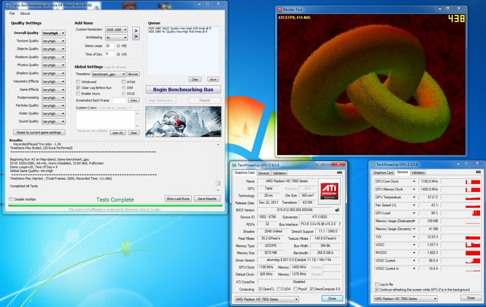This screenshot has height=307, width=486.
Task: Click Time of Day input field
Action: (110, 54)
